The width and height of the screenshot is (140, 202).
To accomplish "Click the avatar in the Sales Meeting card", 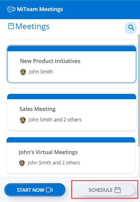I will (23, 120).
